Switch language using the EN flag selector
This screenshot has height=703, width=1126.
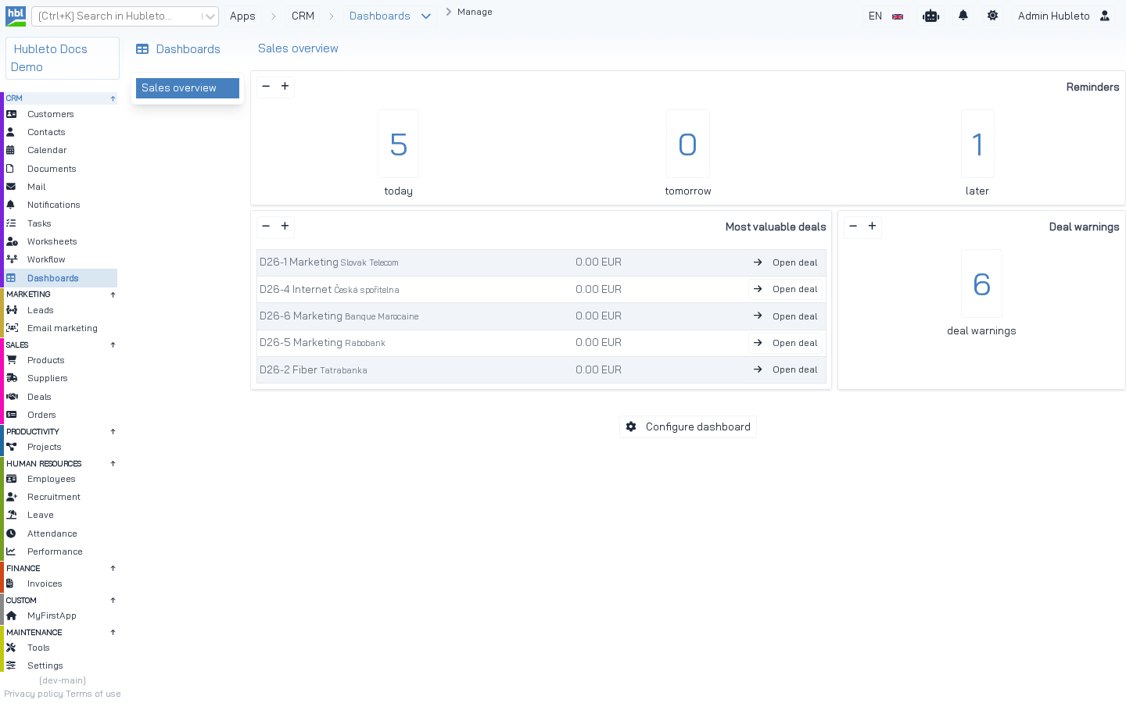pos(886,16)
